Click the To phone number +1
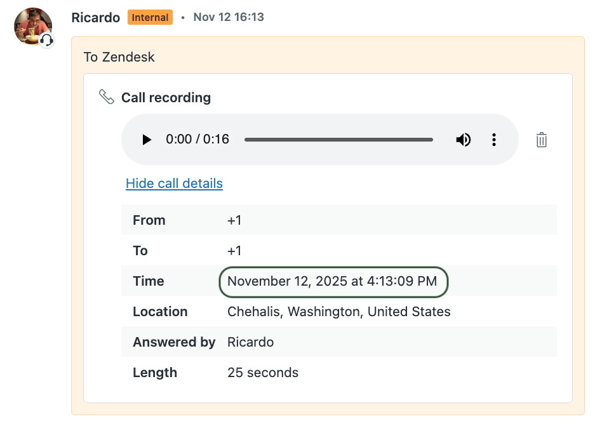Viewport: 602px width, 426px height. pyautogui.click(x=234, y=251)
